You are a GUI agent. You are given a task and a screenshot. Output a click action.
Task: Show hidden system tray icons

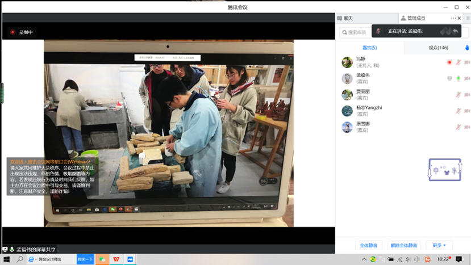[364, 259]
